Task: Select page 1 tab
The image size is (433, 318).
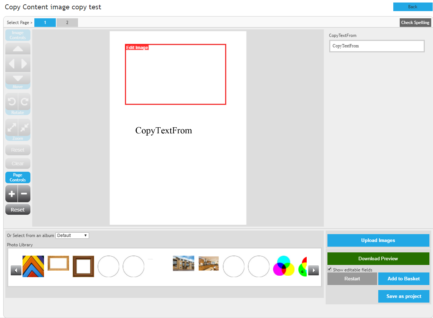Action: click(x=45, y=23)
